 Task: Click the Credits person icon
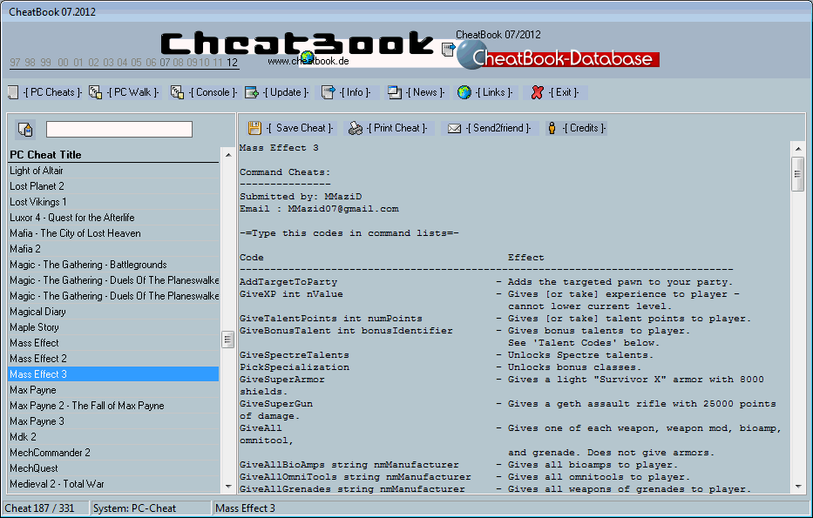[x=552, y=128]
